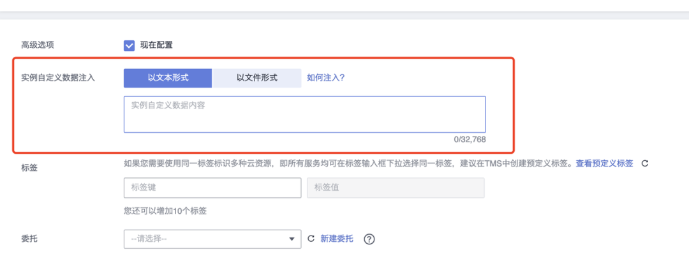Click the 标签键 input field

pyautogui.click(x=212, y=188)
